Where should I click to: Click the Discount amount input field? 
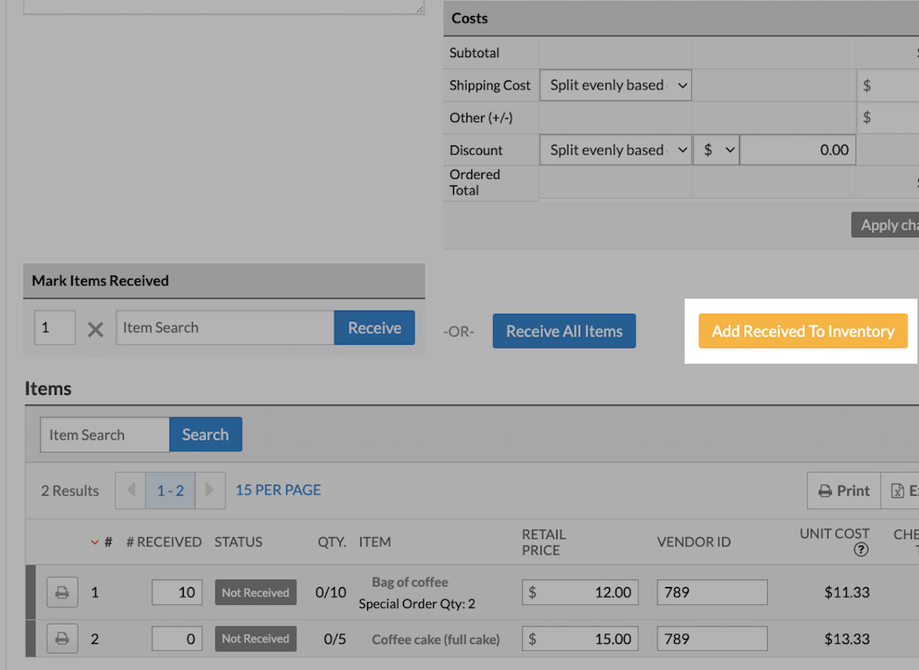797,150
